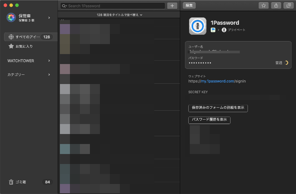This screenshot has width=296, height=194.
Task: Open the share icon in detail toolbar
Action: (276, 6)
